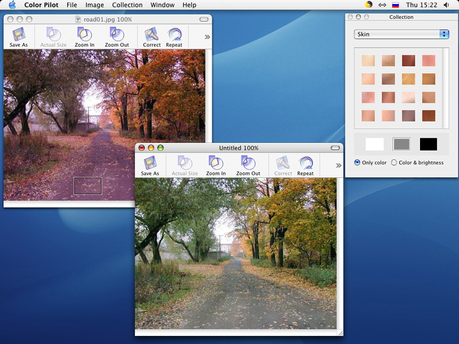Click the gray reference color swatch
This screenshot has width=459, height=344.
[401, 144]
